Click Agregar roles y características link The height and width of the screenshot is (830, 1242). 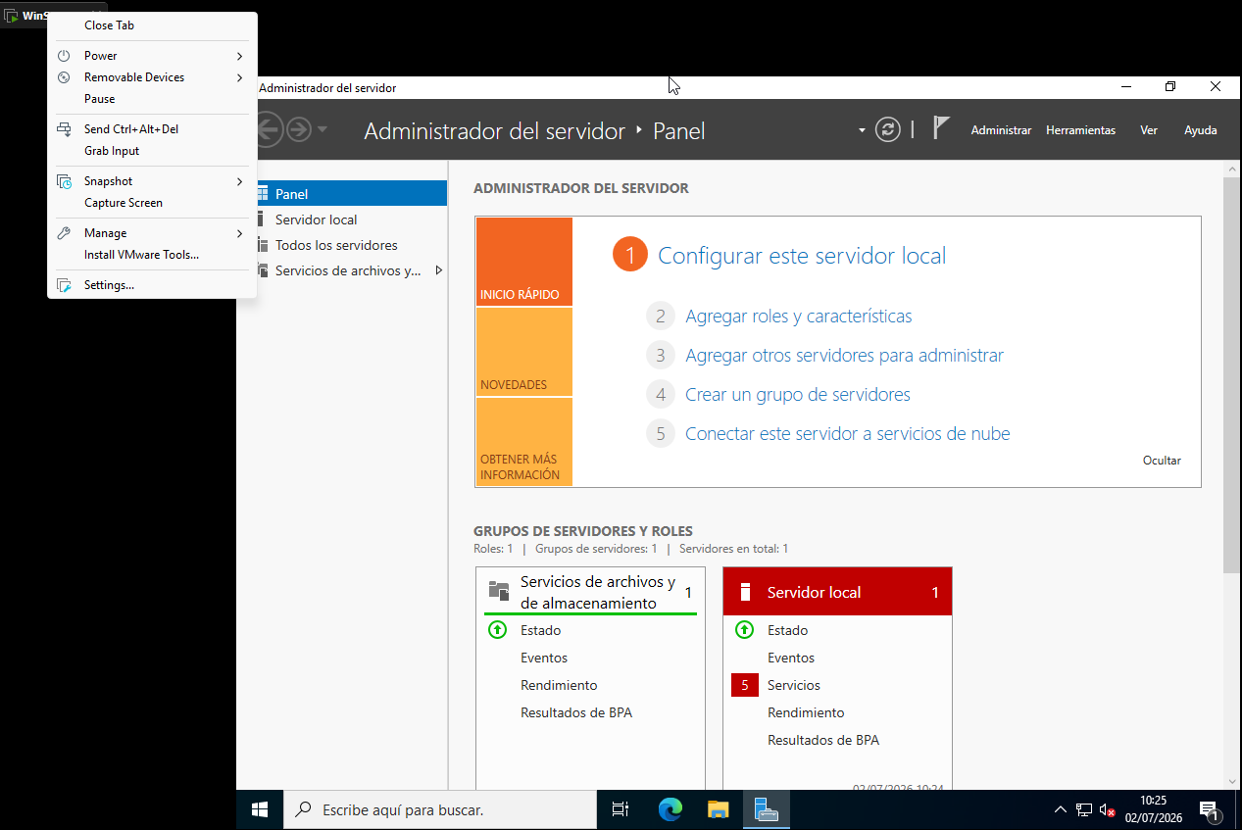tap(799, 317)
